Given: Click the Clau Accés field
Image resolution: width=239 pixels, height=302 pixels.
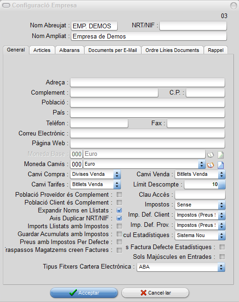Looking at the screenshot, I should coord(200,195).
